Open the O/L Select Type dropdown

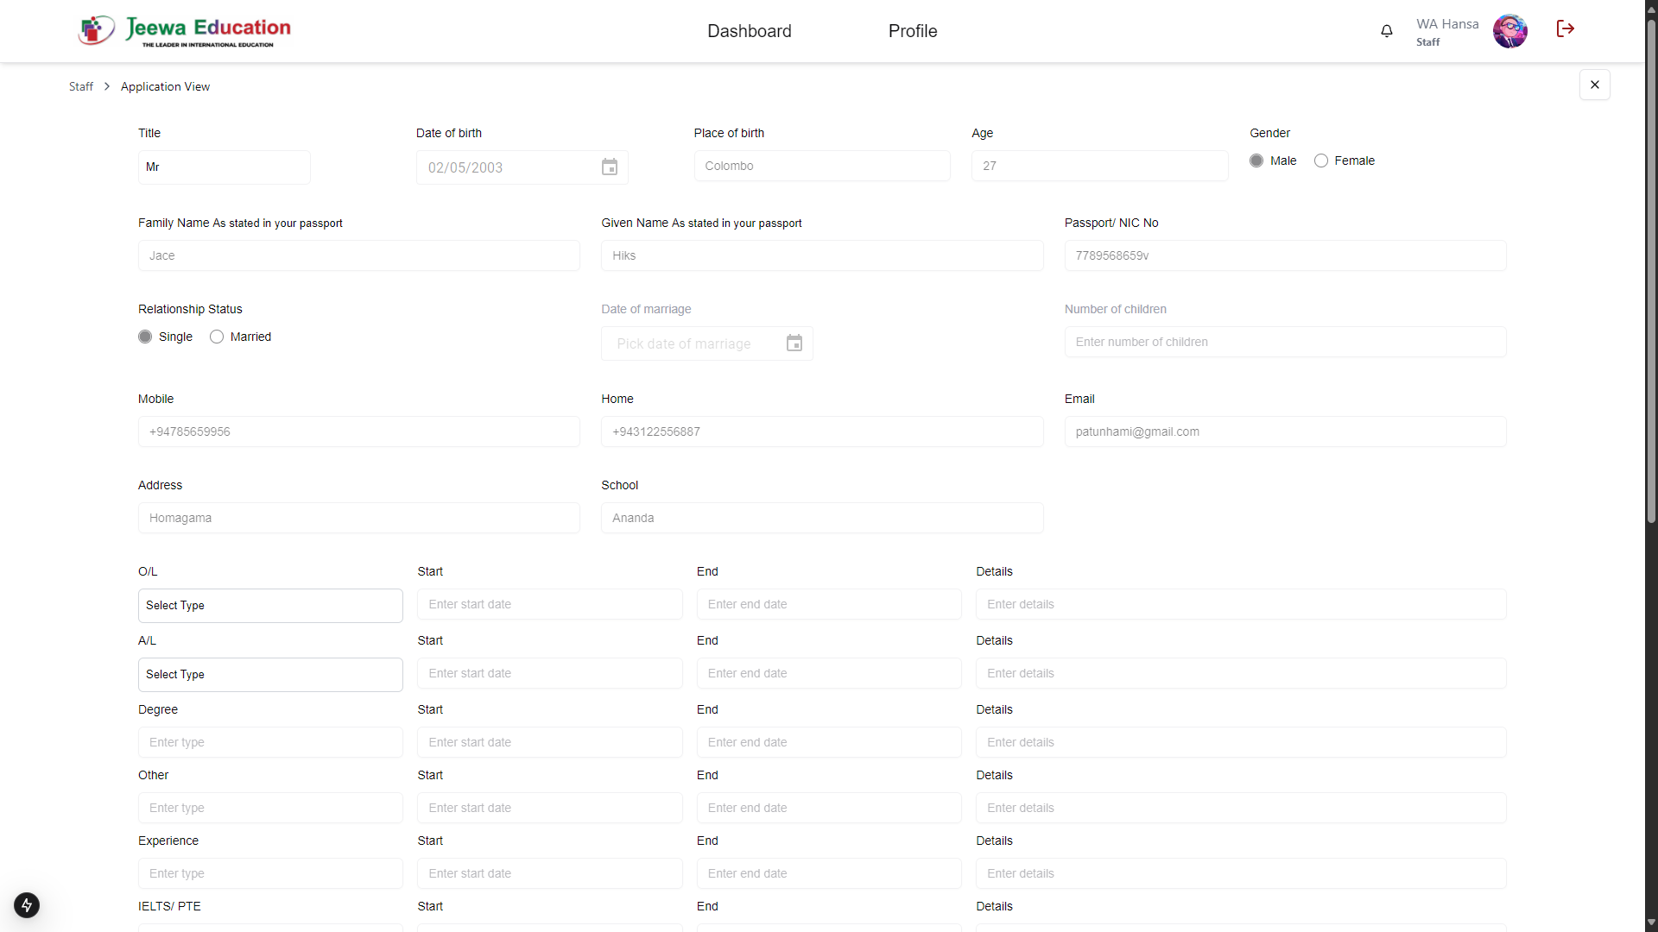[269, 605]
